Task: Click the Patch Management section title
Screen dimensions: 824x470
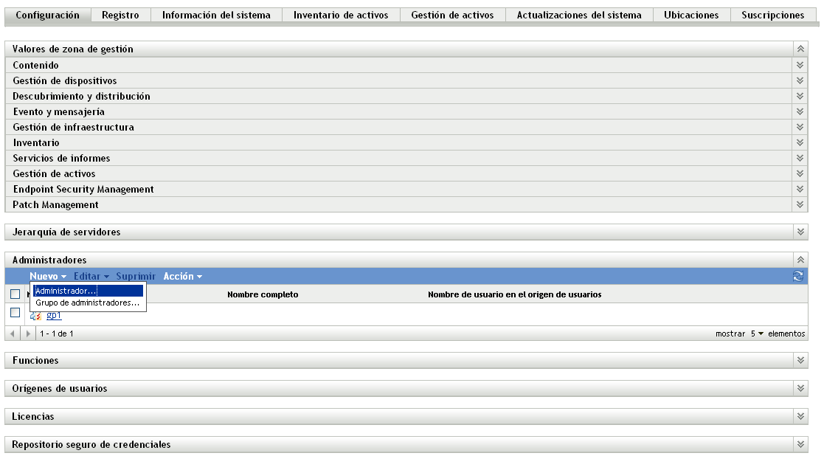Action: click(56, 204)
